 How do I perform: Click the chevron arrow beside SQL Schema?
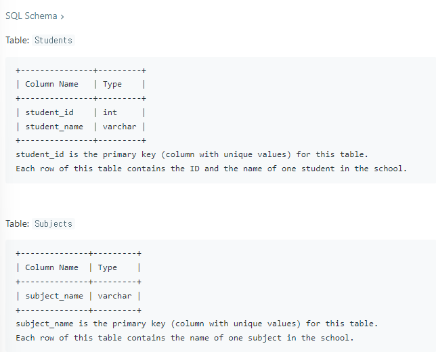pos(62,17)
